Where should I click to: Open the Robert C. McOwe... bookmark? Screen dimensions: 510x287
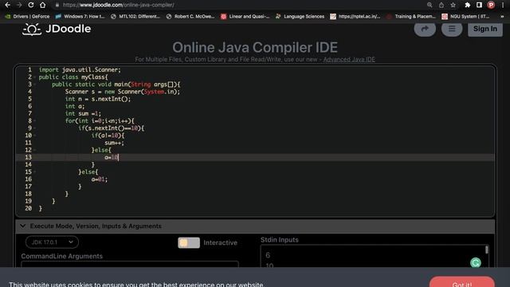(190, 16)
